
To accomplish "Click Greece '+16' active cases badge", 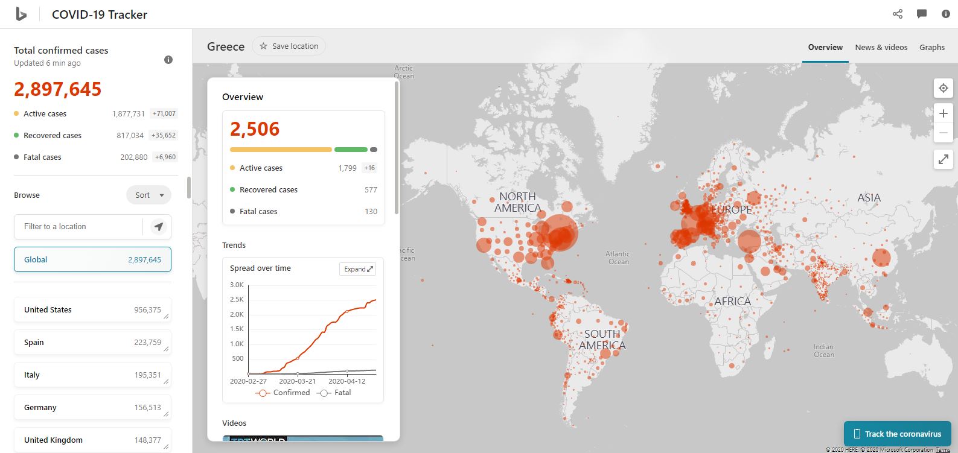I will [369, 168].
